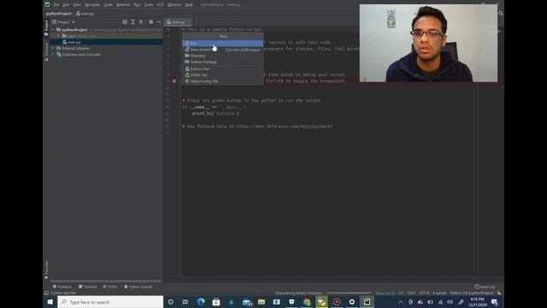This screenshot has height=308, width=547.
Task: Open the Event Log
Action: 485,287
